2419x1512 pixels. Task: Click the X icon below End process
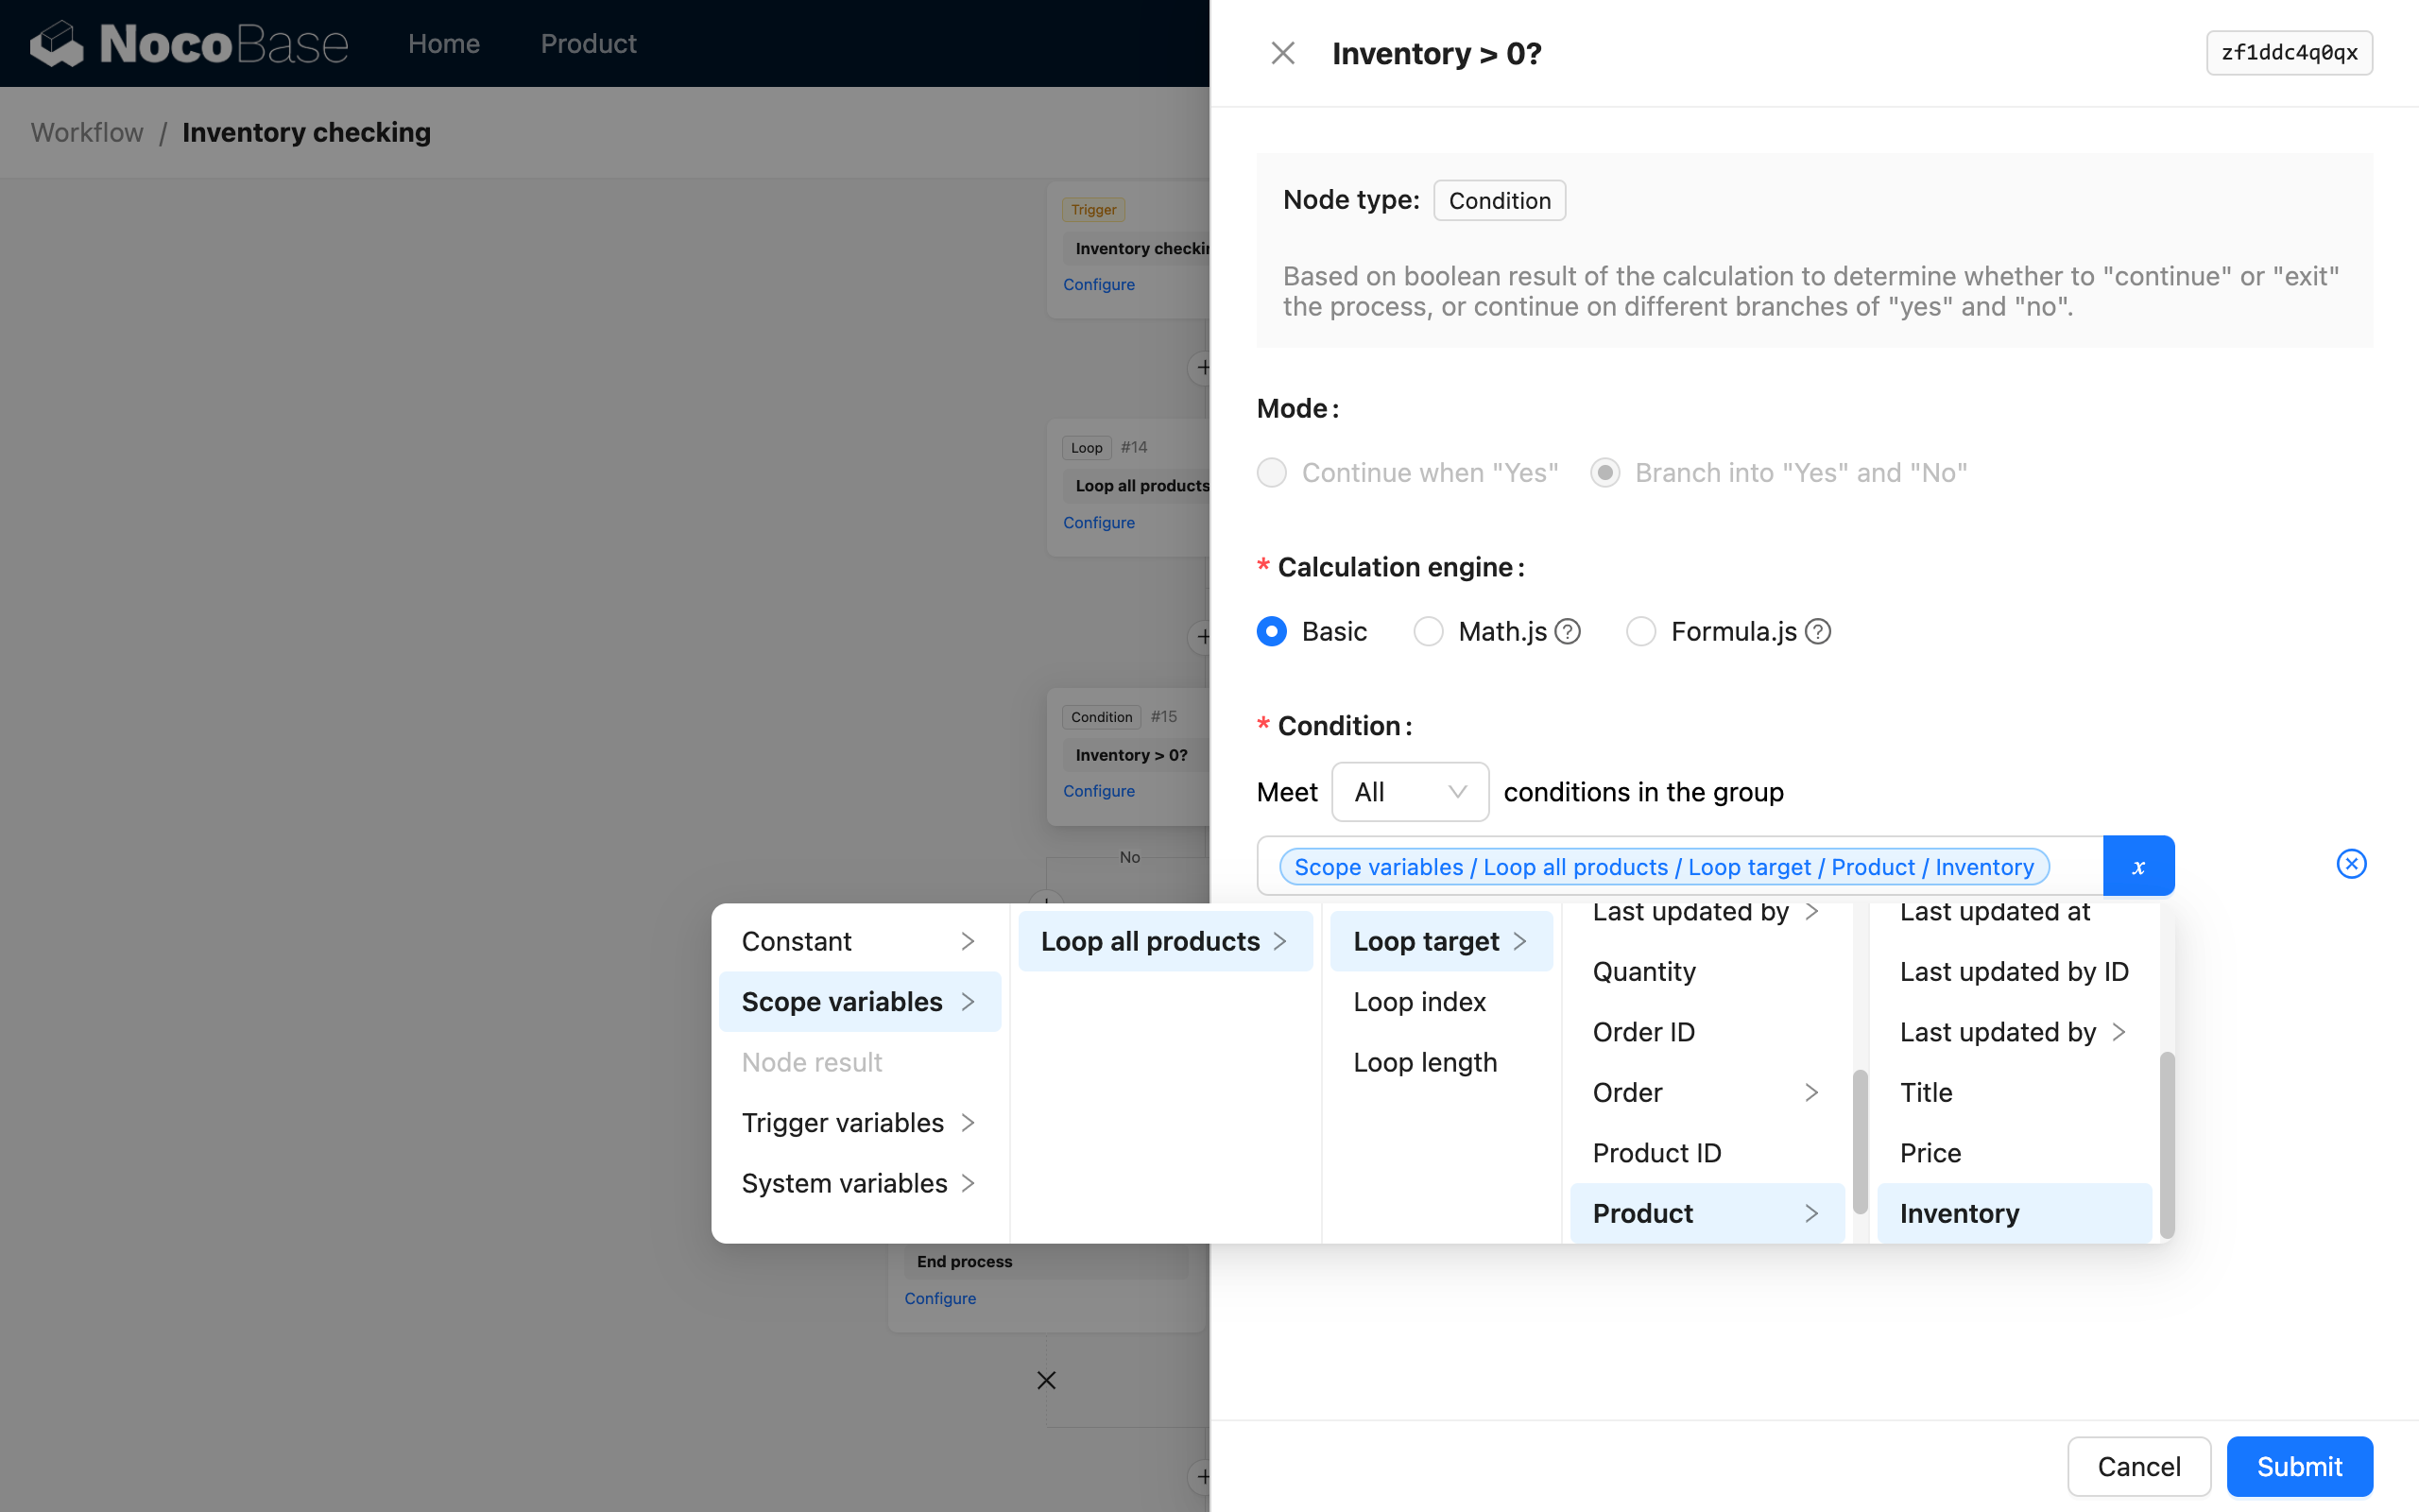(x=1046, y=1380)
